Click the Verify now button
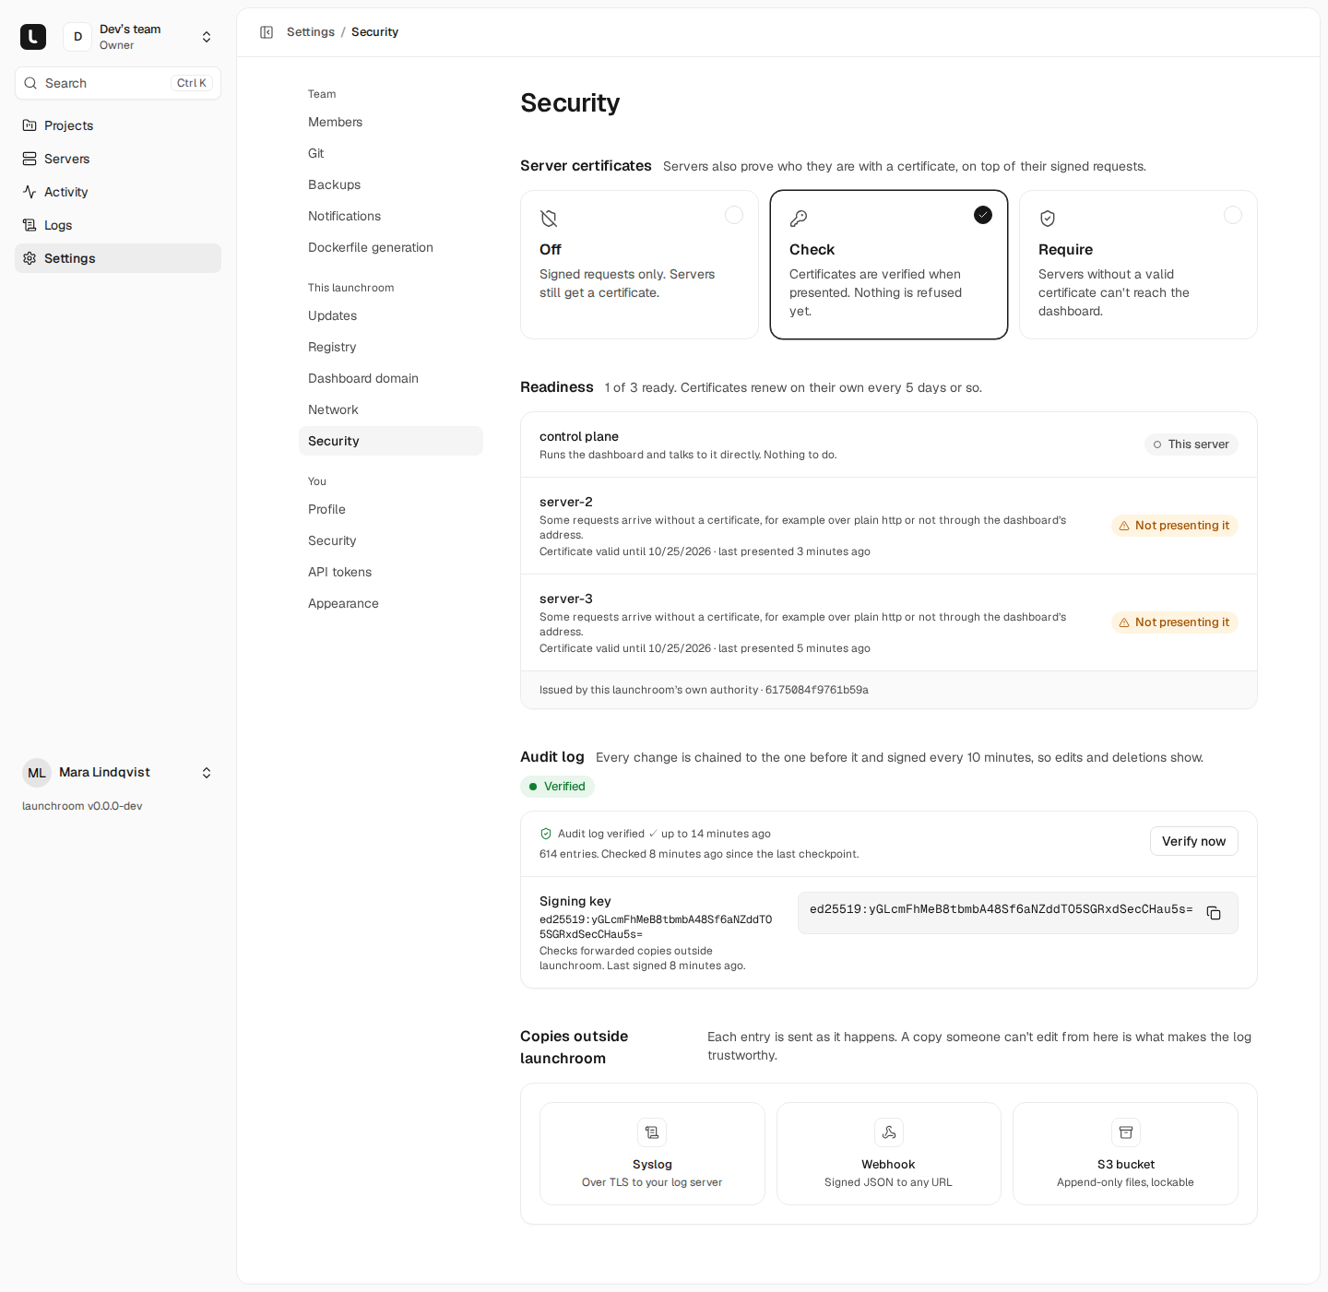1328x1292 pixels. pos(1193,841)
